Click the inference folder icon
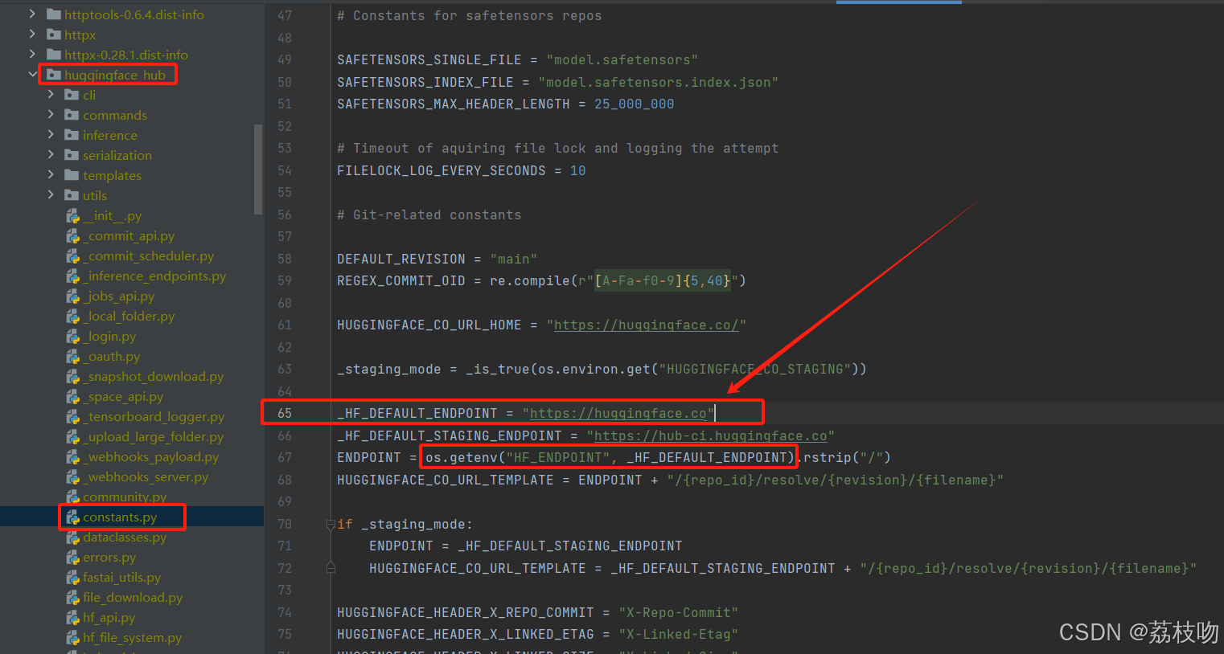 point(72,135)
